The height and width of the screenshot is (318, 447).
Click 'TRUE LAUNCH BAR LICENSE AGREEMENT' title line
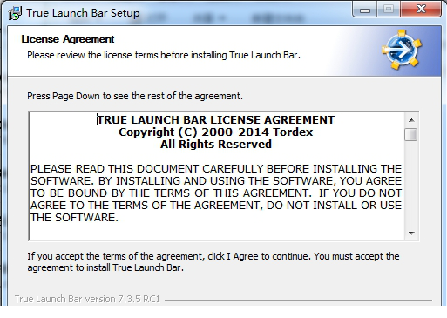(215, 120)
